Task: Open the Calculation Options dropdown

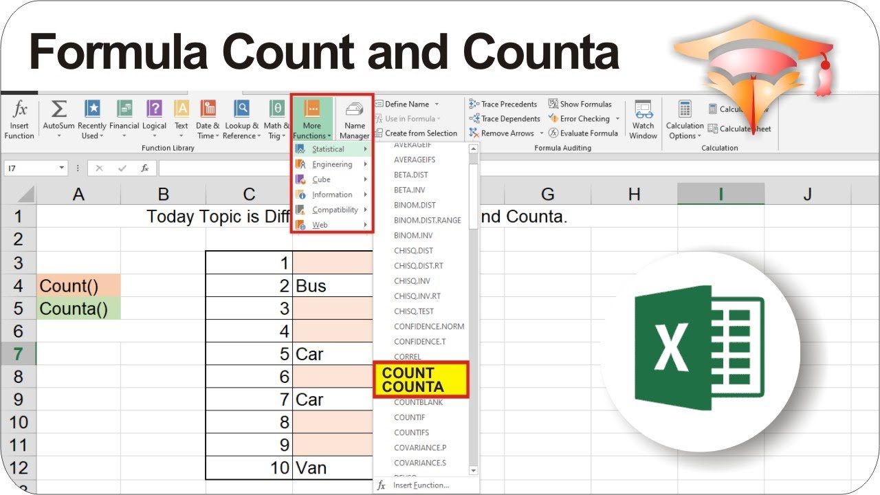Action: (685, 119)
